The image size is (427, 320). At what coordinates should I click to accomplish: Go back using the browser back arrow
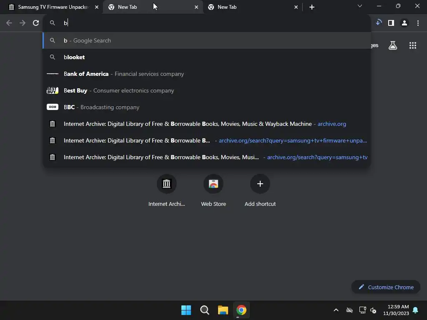pyautogui.click(x=9, y=23)
